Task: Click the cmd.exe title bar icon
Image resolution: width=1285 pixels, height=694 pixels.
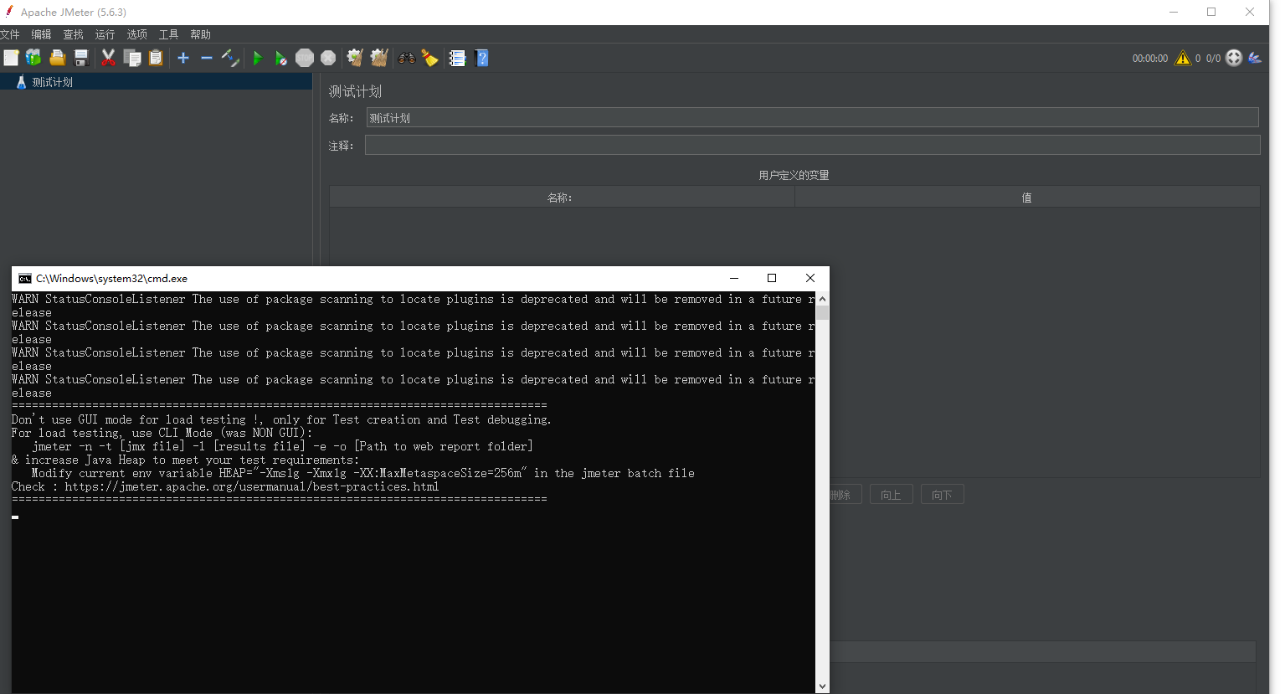Action: [x=25, y=279]
